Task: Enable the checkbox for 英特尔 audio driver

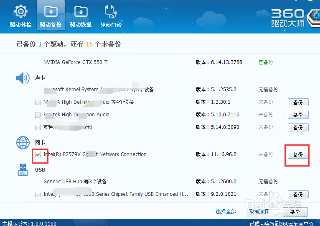Action: (38, 127)
